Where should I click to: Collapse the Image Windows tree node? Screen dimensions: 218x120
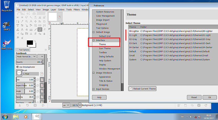click(x=94, y=73)
